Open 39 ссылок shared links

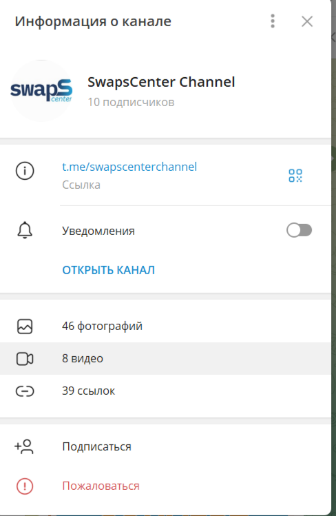[165, 391]
